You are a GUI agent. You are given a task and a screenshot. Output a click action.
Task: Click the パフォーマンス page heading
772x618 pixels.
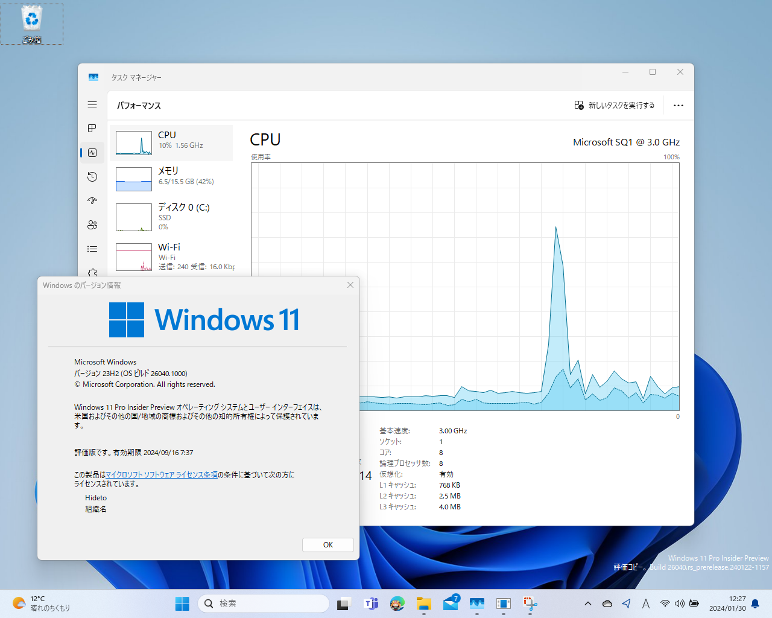click(x=139, y=106)
